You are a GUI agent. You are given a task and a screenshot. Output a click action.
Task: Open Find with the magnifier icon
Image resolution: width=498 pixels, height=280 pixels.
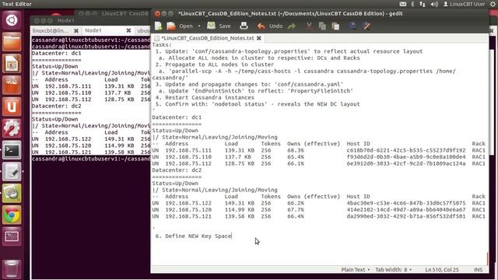point(352,26)
